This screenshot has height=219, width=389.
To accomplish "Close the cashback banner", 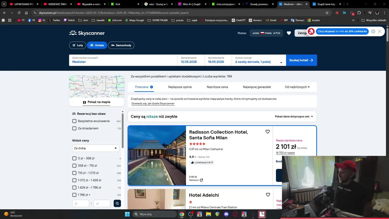I will tap(380, 31).
